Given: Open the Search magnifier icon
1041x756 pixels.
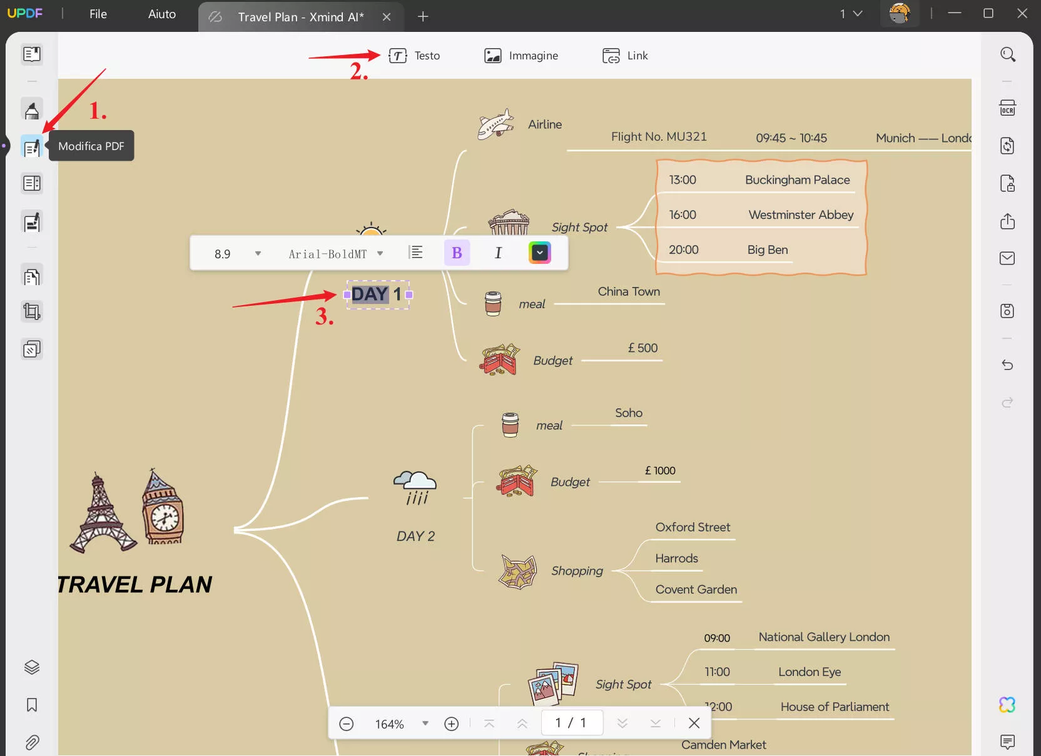Looking at the screenshot, I should tap(1007, 54).
